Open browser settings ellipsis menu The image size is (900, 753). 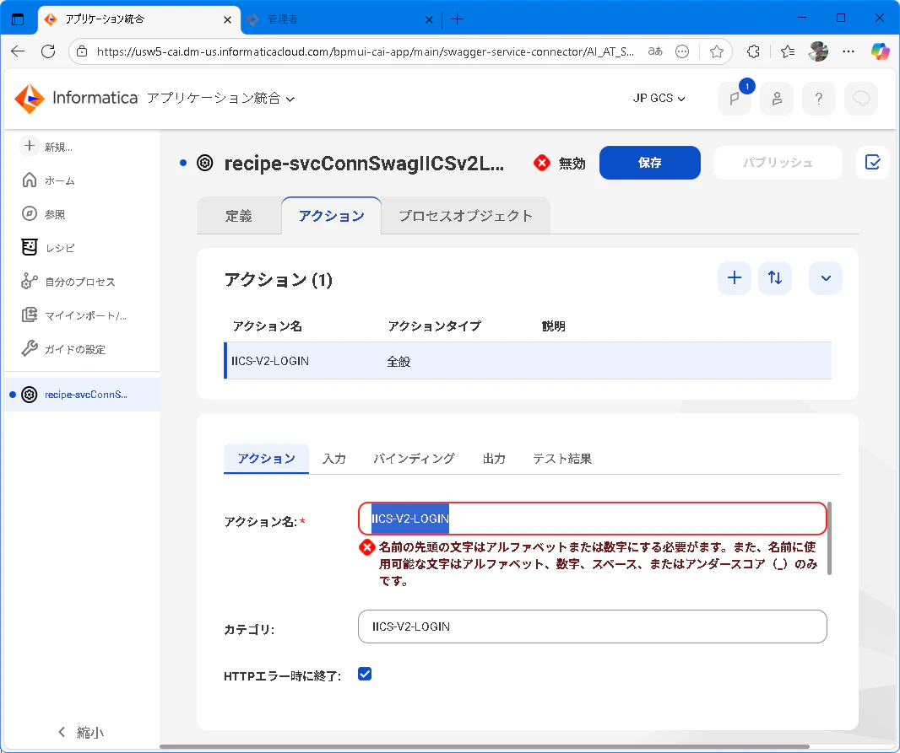(848, 51)
